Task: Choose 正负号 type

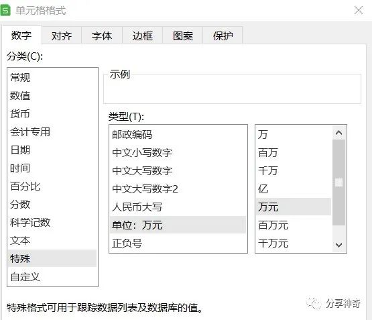Action: (178, 243)
